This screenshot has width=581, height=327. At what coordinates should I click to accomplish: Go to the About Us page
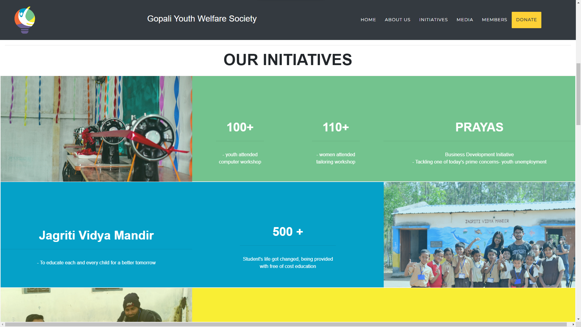397,20
